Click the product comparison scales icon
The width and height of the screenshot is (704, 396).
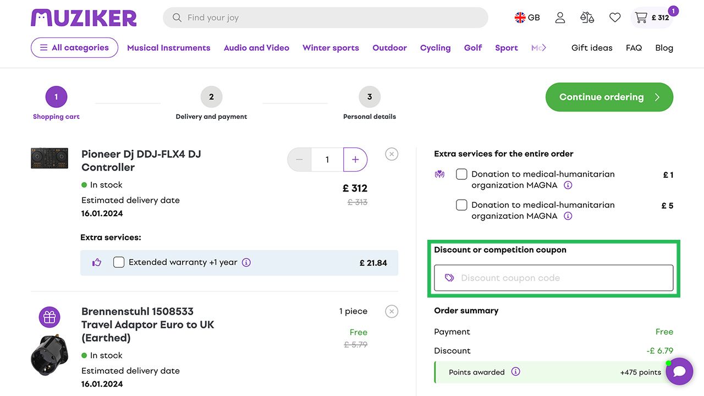[587, 18]
